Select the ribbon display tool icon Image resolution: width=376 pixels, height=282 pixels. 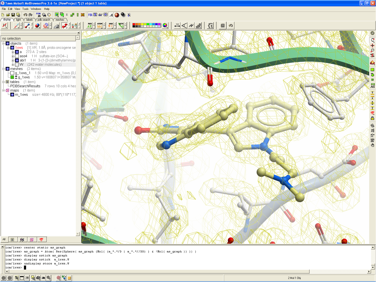click(65, 26)
